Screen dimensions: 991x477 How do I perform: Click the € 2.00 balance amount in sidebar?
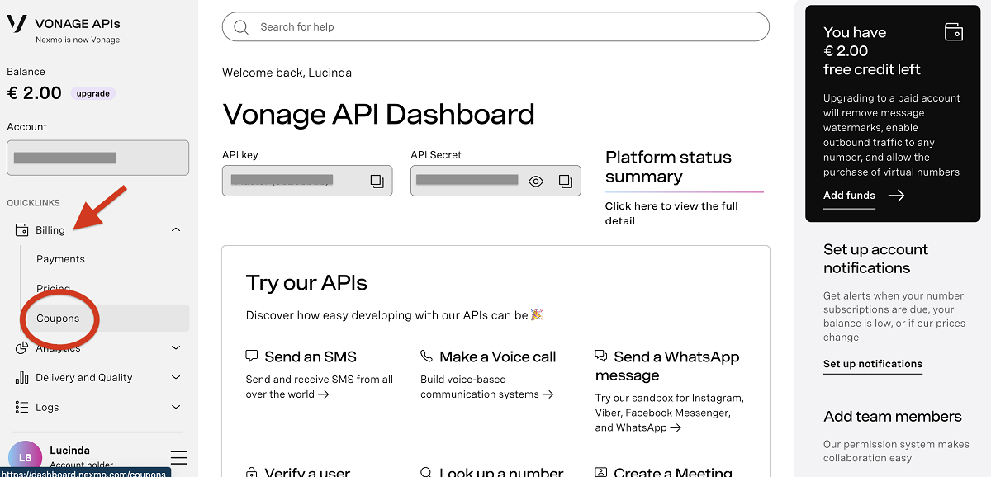[x=34, y=93]
